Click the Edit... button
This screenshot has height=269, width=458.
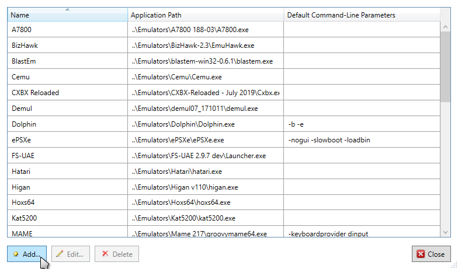click(71, 254)
